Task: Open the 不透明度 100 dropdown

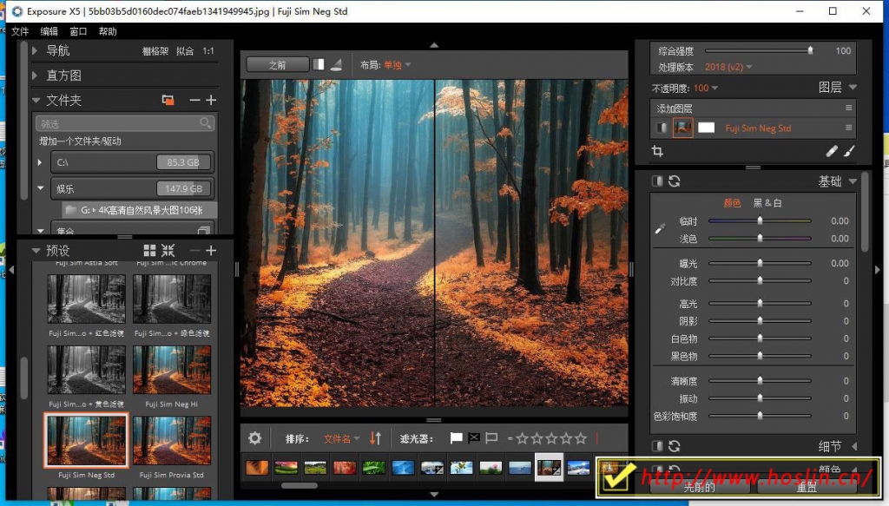Action: pos(705,88)
